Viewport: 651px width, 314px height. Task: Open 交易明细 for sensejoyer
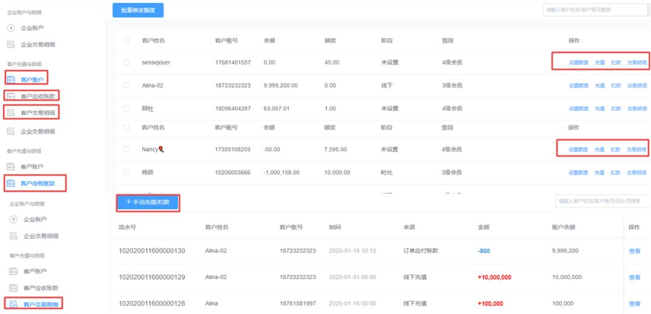click(637, 63)
